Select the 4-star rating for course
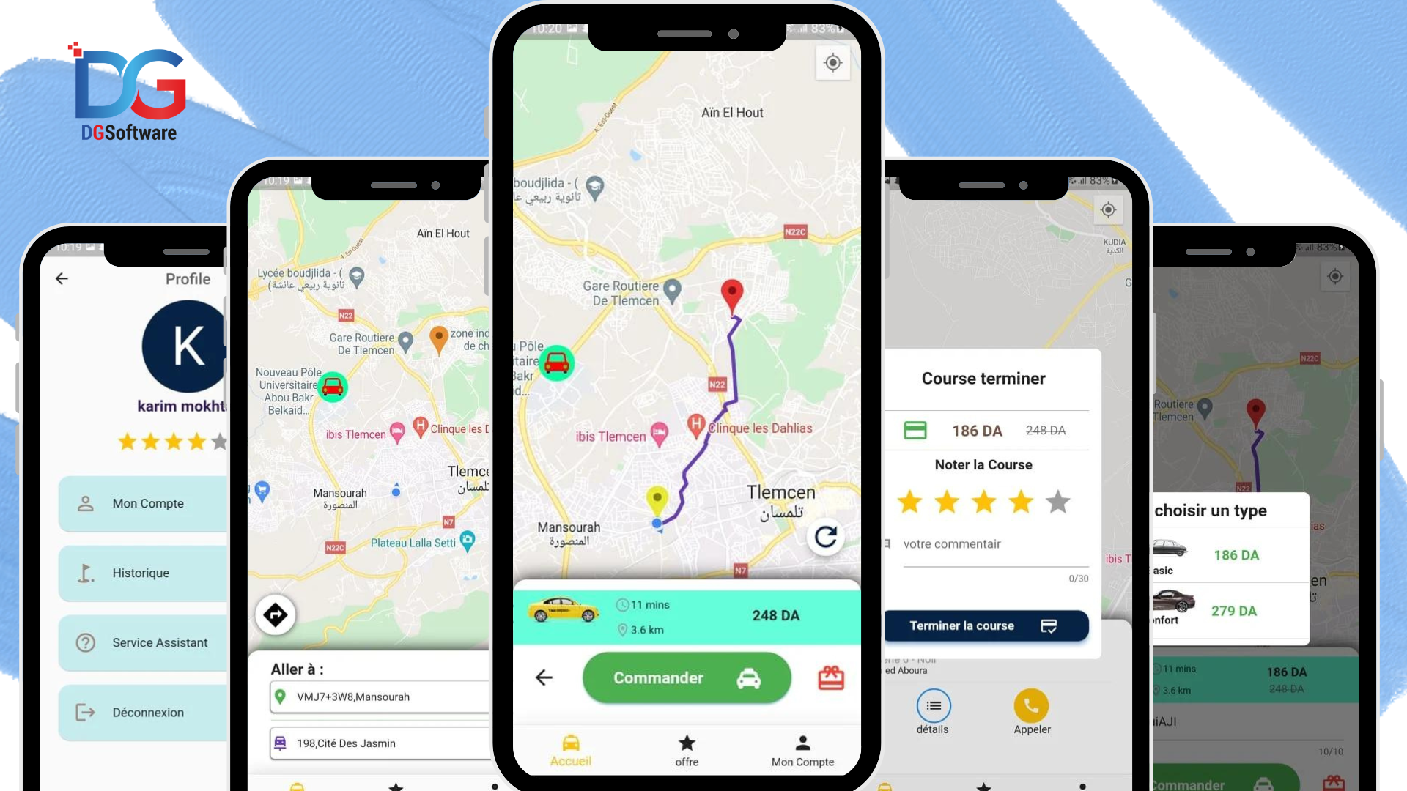This screenshot has height=791, width=1407. point(1021,502)
